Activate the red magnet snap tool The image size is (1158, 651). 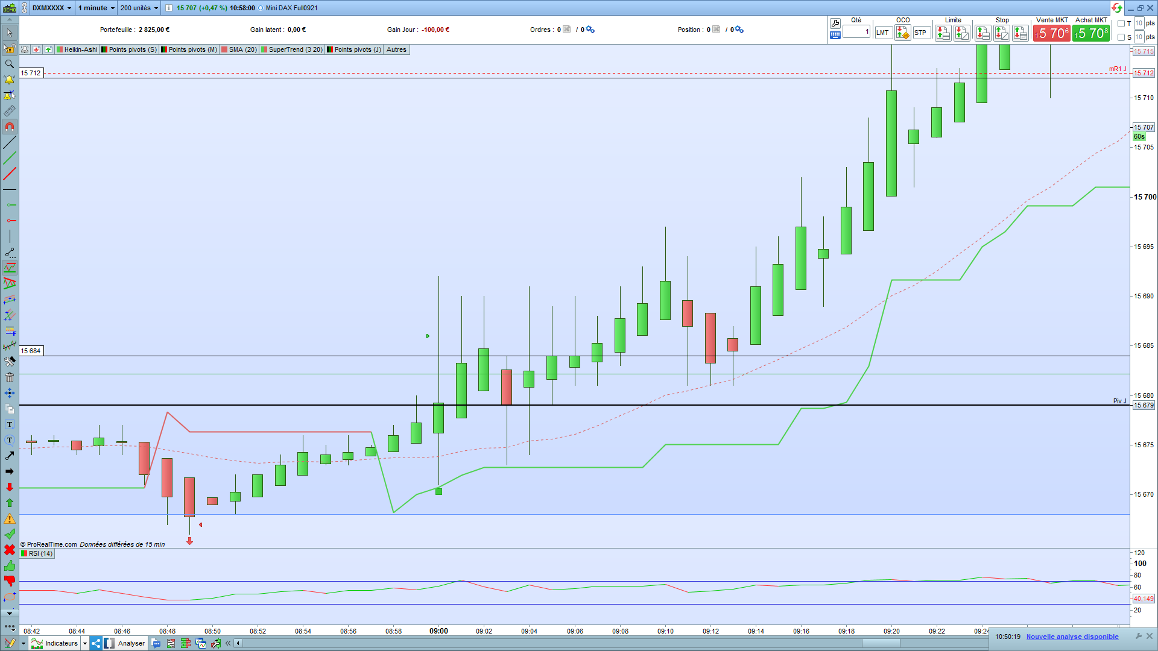(9, 127)
